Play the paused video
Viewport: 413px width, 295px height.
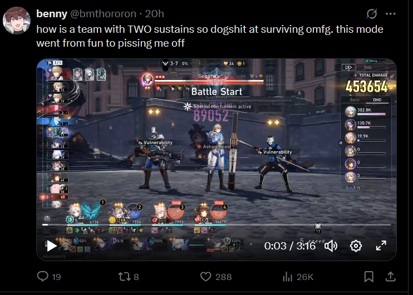pyautogui.click(x=52, y=246)
